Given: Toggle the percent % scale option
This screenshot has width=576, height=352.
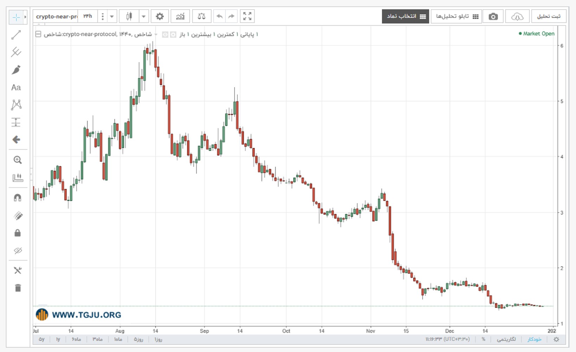Looking at the screenshot, I should point(484,339).
